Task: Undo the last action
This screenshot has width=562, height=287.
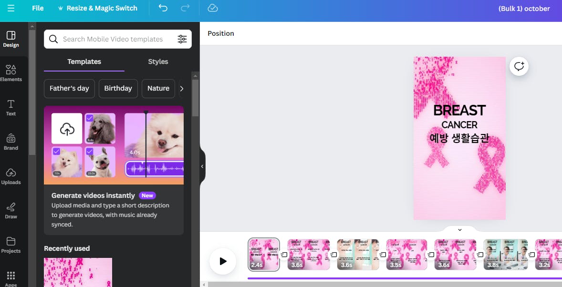Action: tap(163, 8)
